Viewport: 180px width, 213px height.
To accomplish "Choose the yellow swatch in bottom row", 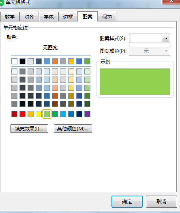I will (39, 114).
